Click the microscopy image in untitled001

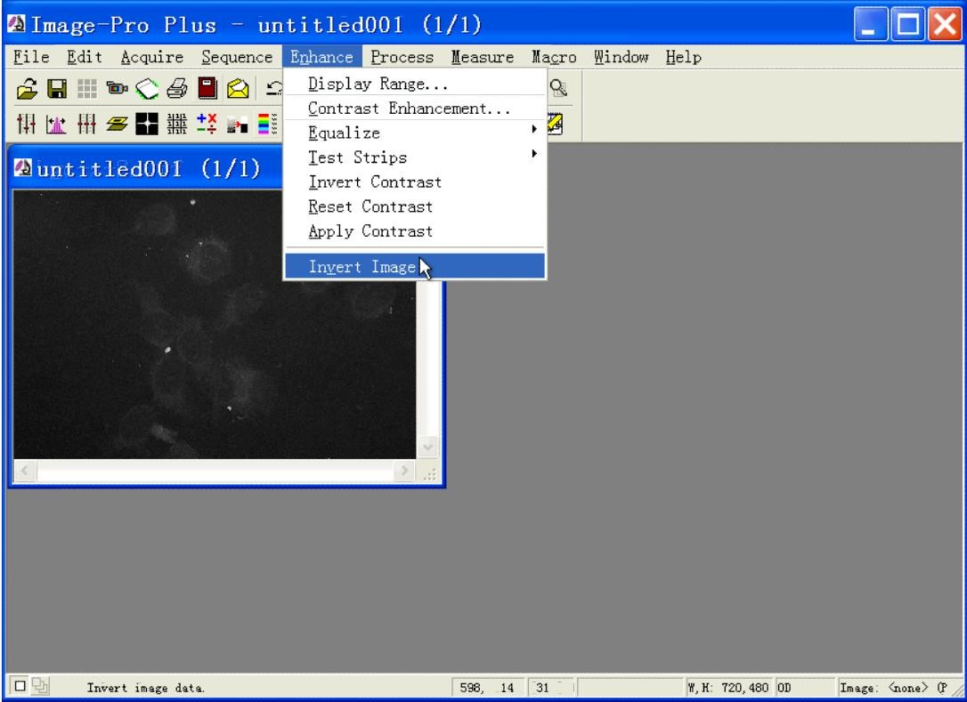[215, 324]
